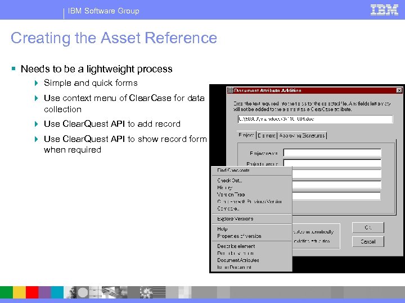
Task: Choose Describe version menu entry
Action: point(251,253)
